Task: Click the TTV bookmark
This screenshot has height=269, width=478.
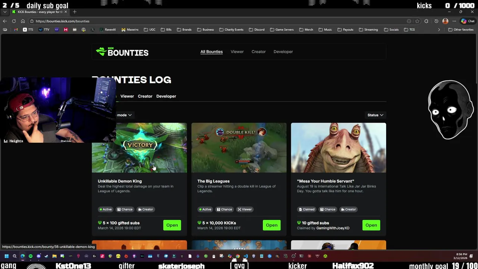Action: pos(44,30)
